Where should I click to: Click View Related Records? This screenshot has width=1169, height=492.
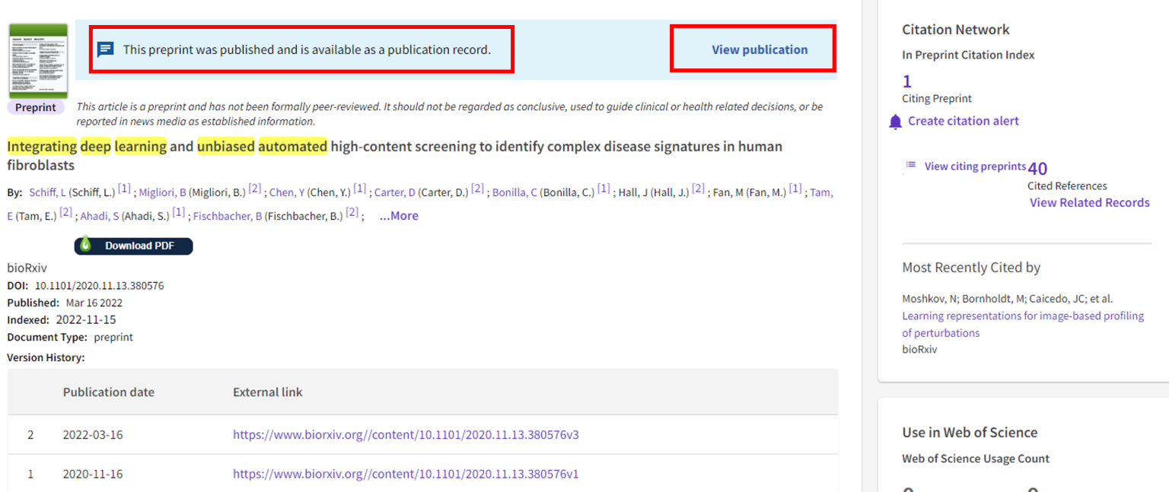point(1089,202)
